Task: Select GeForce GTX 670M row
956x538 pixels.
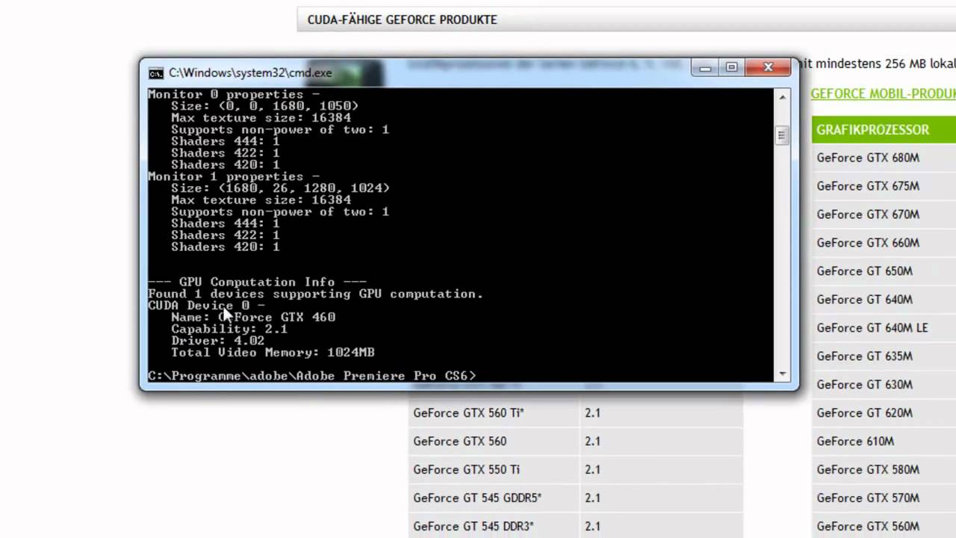Action: [884, 214]
